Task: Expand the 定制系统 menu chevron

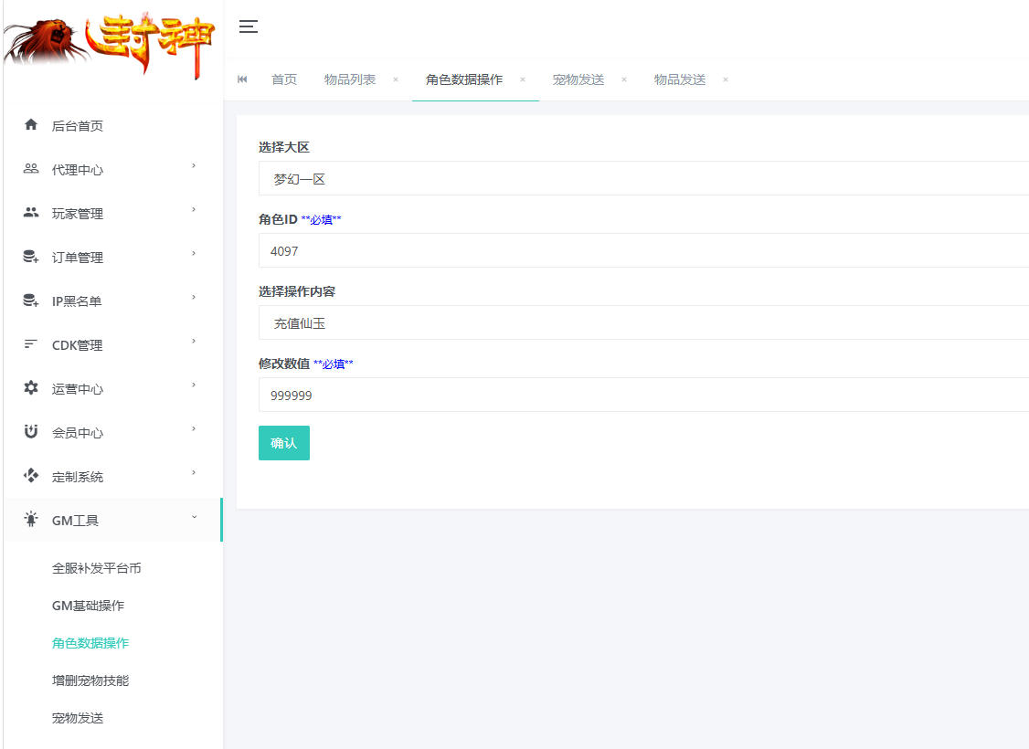Action: tap(194, 473)
